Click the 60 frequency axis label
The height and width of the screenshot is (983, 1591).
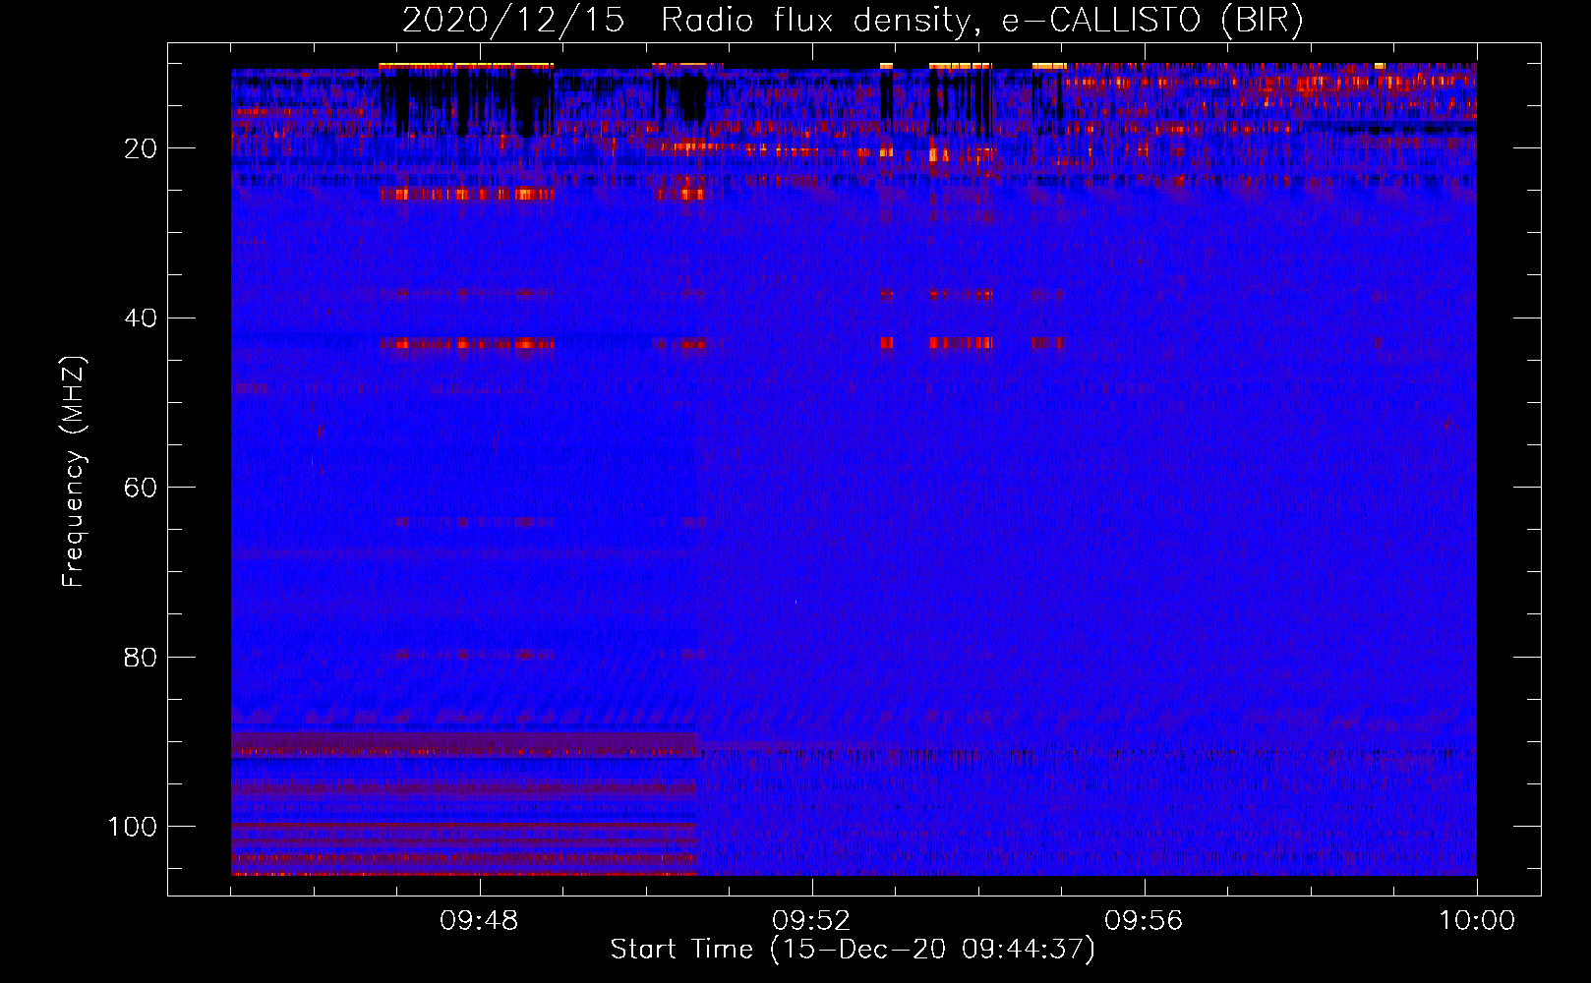pos(142,488)
